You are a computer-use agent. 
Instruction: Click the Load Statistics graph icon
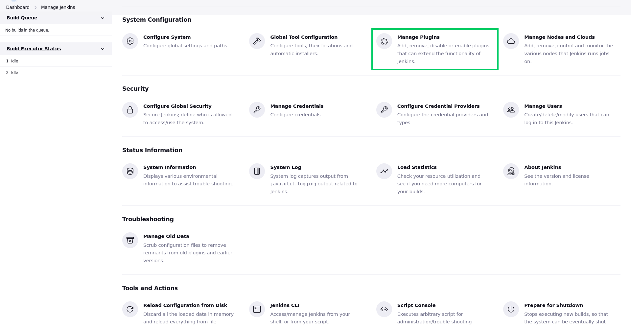click(x=384, y=171)
